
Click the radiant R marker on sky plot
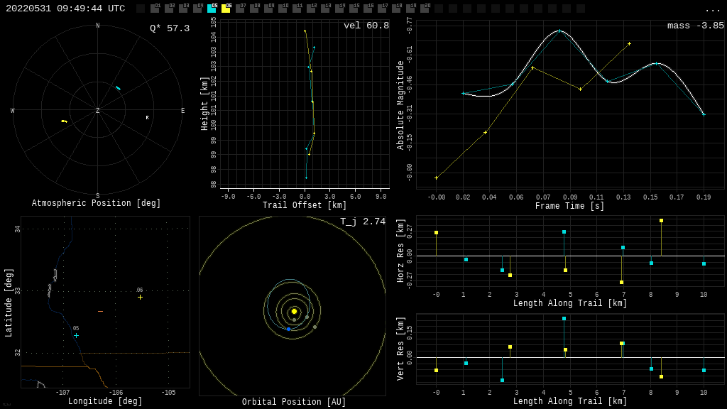click(148, 118)
